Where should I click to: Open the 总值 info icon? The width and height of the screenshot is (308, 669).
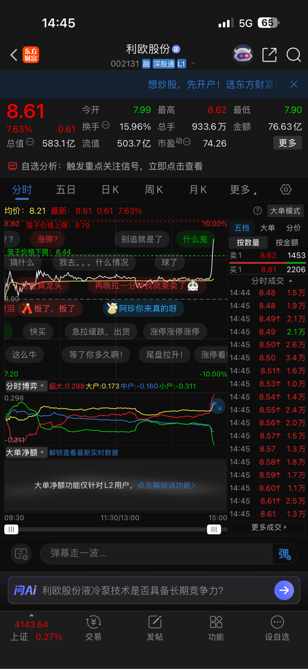point(30,142)
